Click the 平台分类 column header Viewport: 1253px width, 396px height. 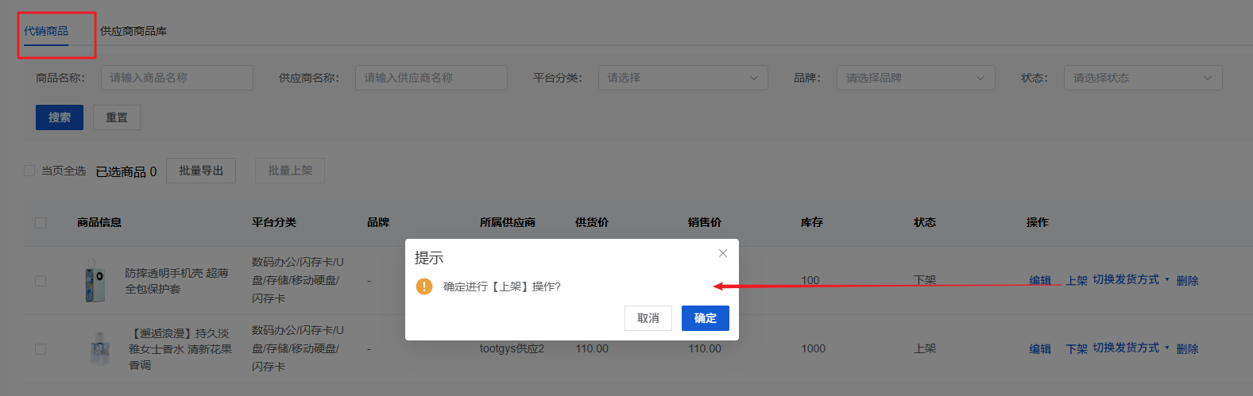[x=274, y=222]
